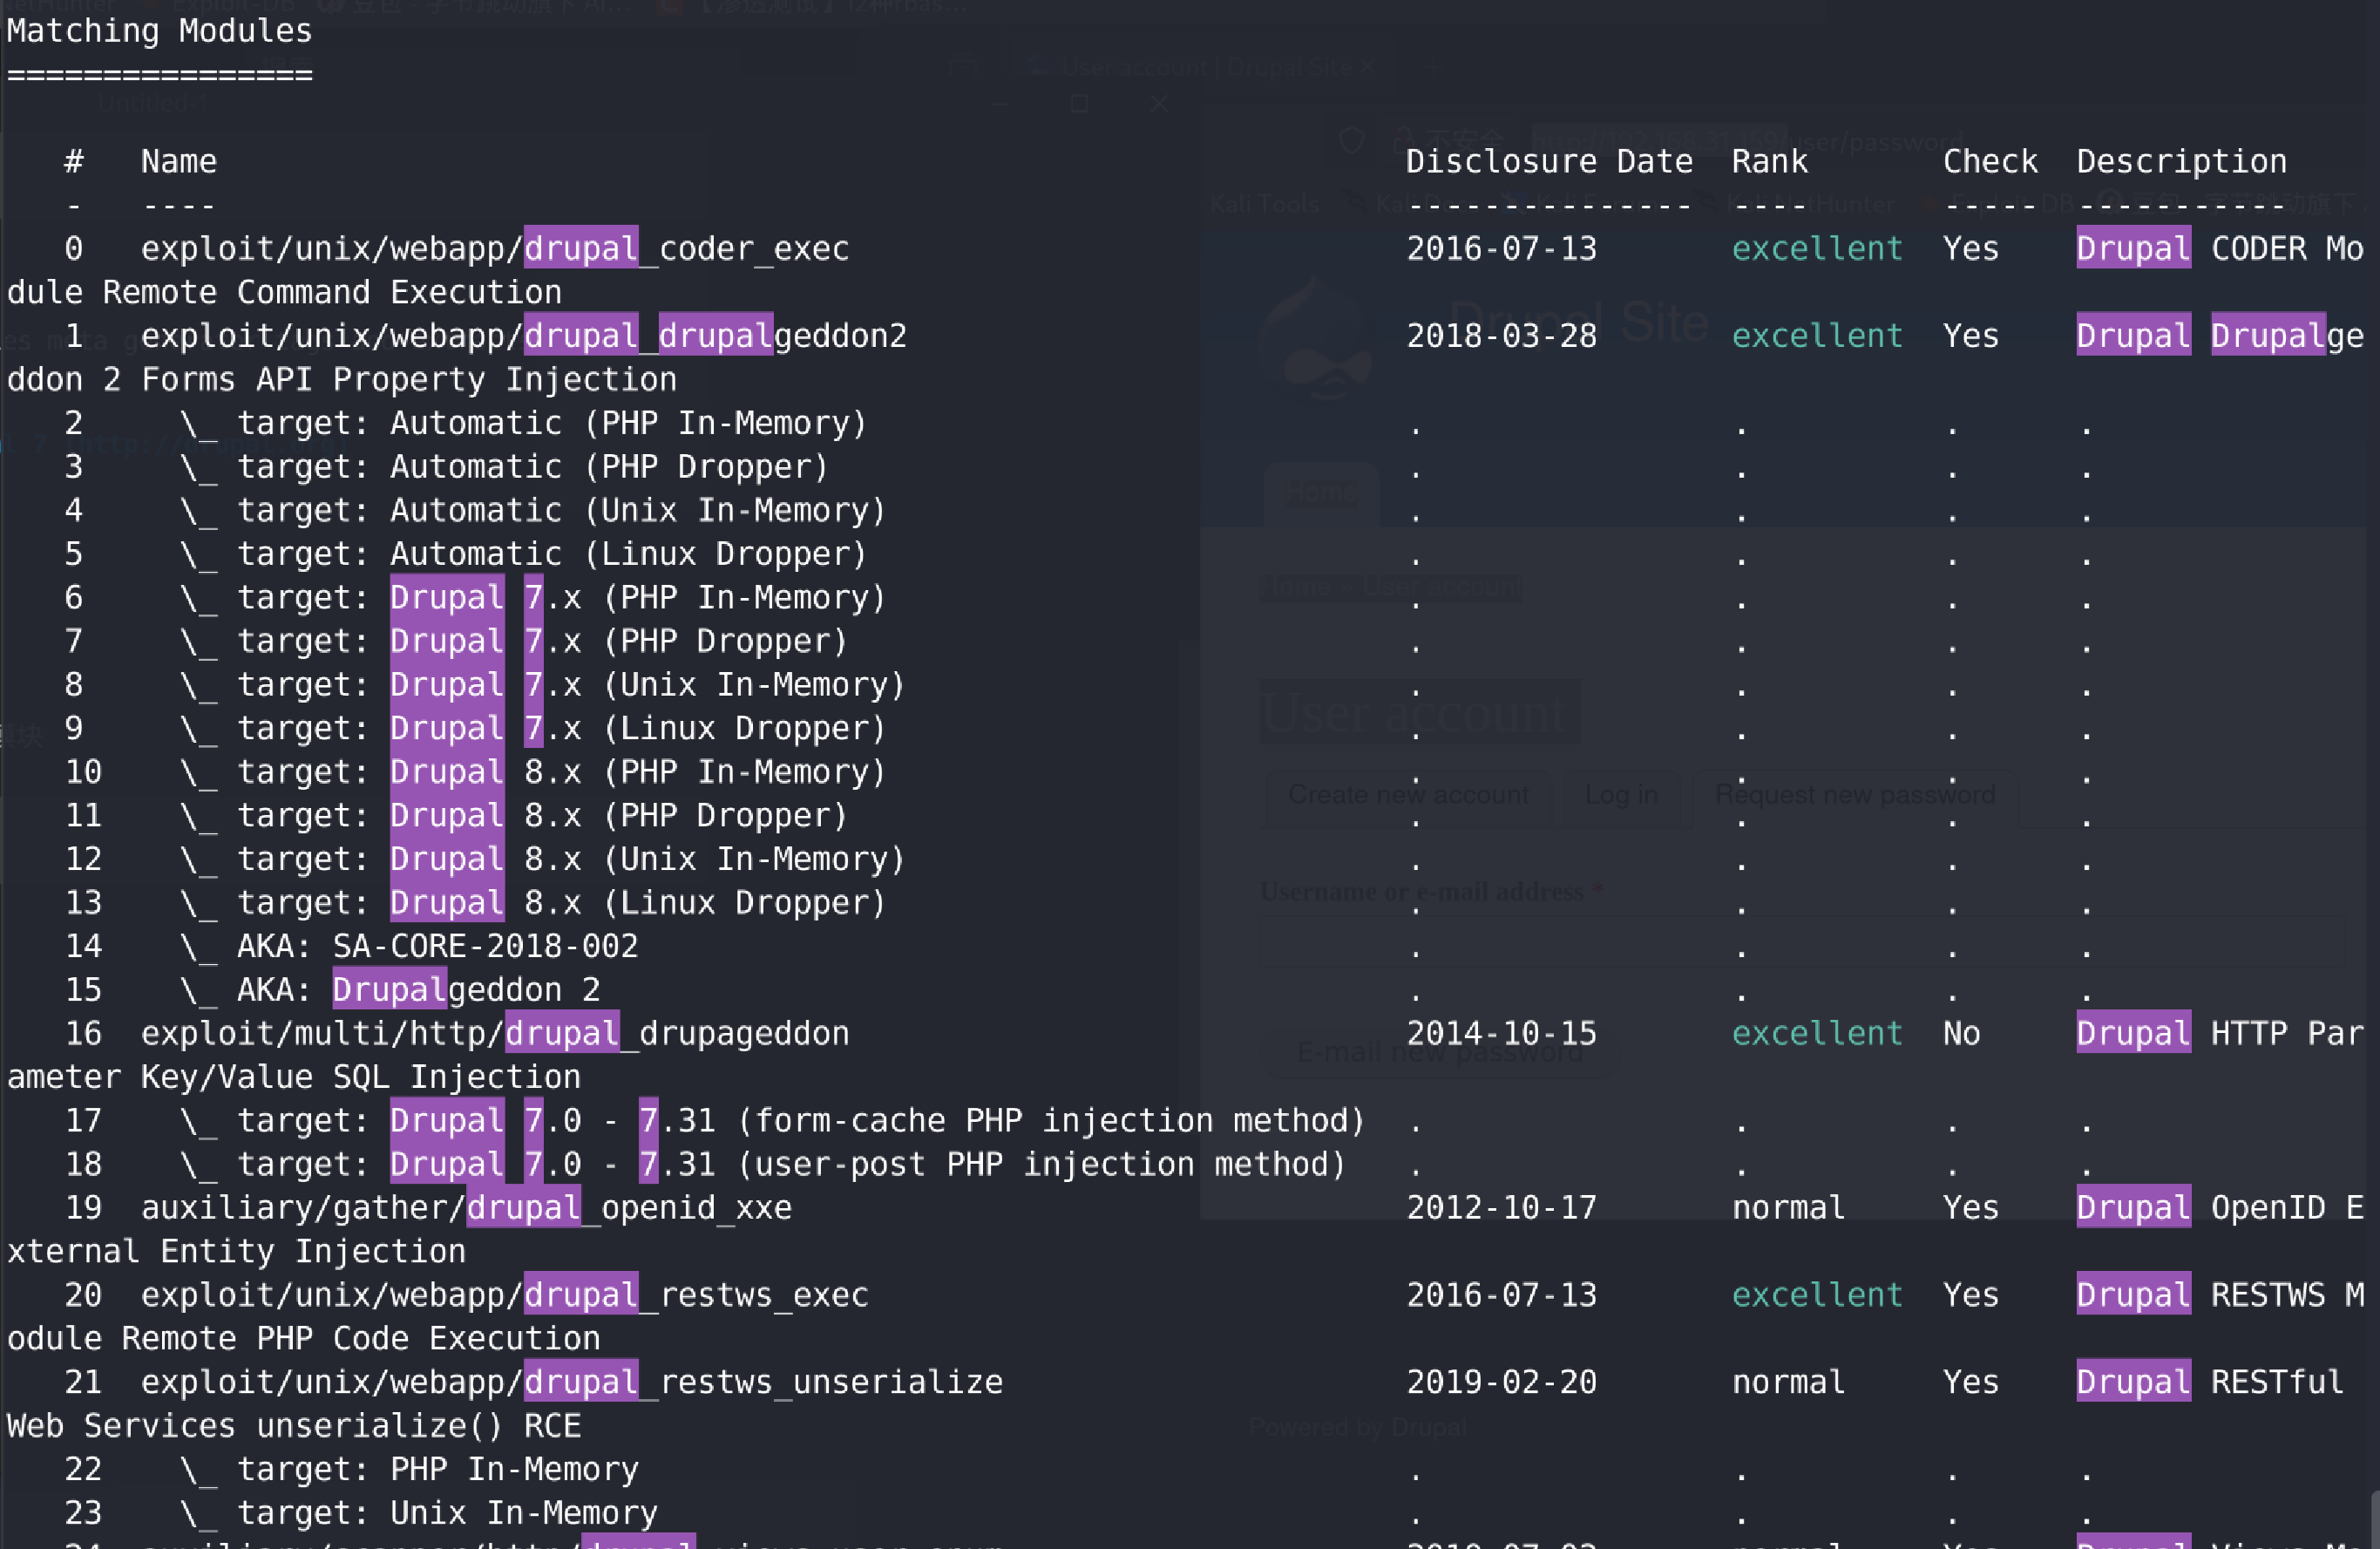Click disclosure date 2014-10-15
2380x1549 pixels.
click(x=1502, y=1033)
